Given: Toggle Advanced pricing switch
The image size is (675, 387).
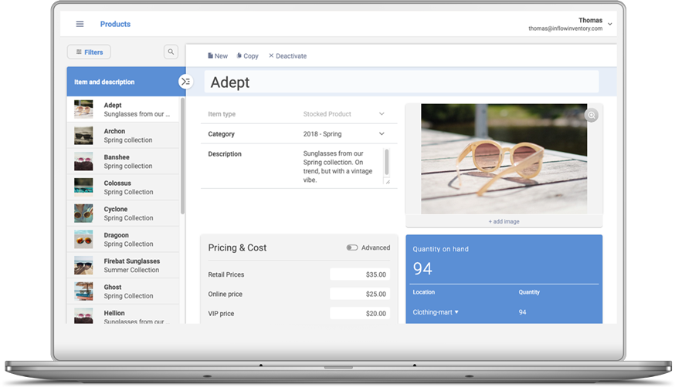Looking at the screenshot, I should (x=352, y=247).
